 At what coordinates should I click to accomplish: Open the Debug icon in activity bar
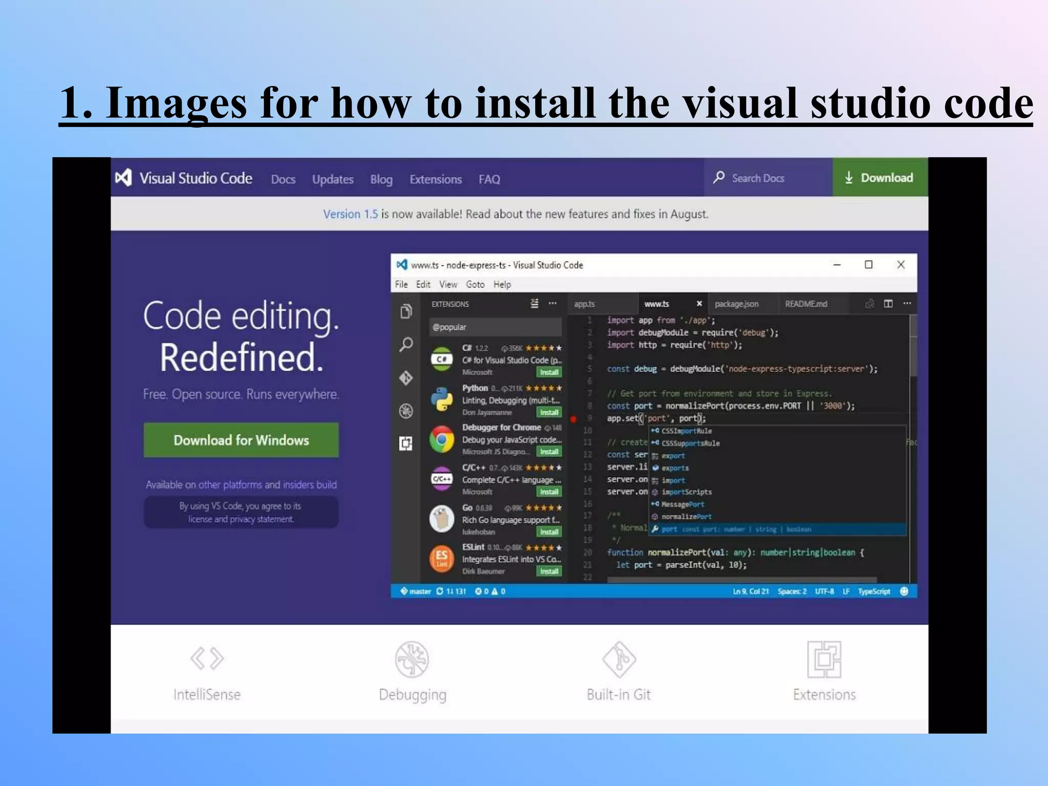[x=406, y=411]
